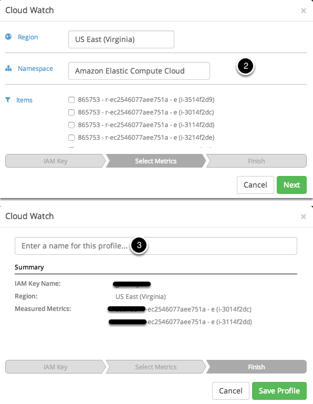Screen dimensions: 313x404
Task: Open the US East (Virginia) region dropdown
Action: coord(121,39)
